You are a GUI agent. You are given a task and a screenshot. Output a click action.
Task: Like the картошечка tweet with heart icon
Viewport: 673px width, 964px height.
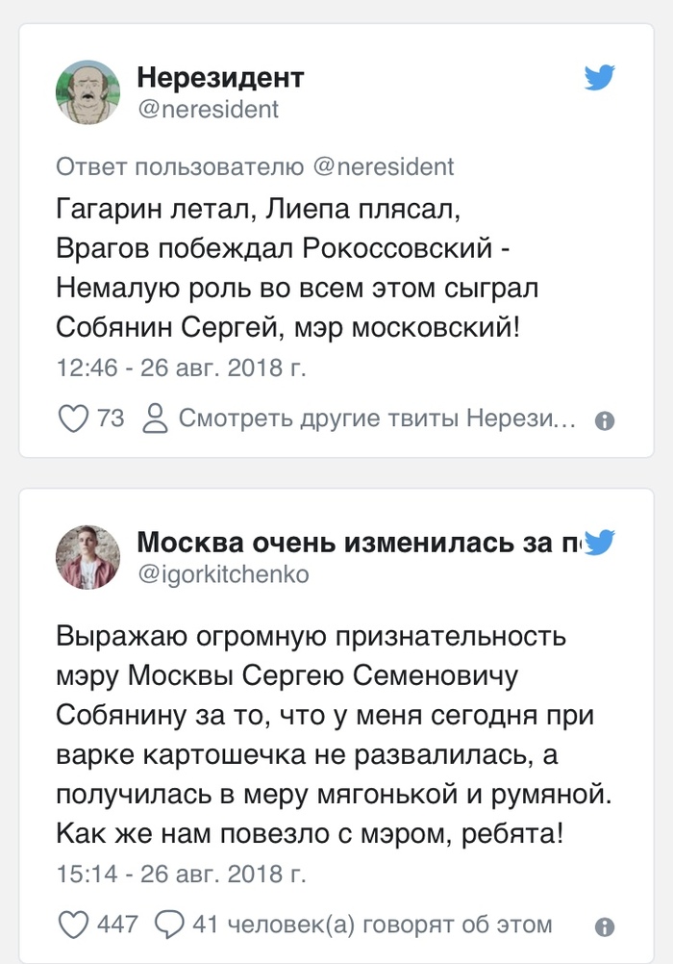click(x=73, y=925)
